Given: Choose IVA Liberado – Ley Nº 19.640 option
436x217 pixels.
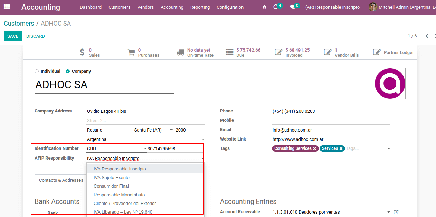Looking at the screenshot, I should tap(145, 212).
